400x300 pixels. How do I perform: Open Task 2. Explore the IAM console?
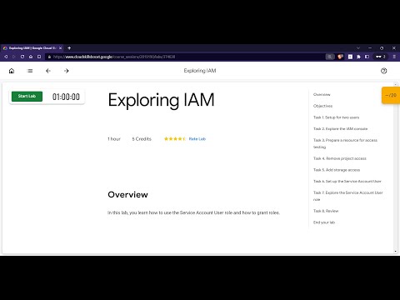pyautogui.click(x=340, y=129)
